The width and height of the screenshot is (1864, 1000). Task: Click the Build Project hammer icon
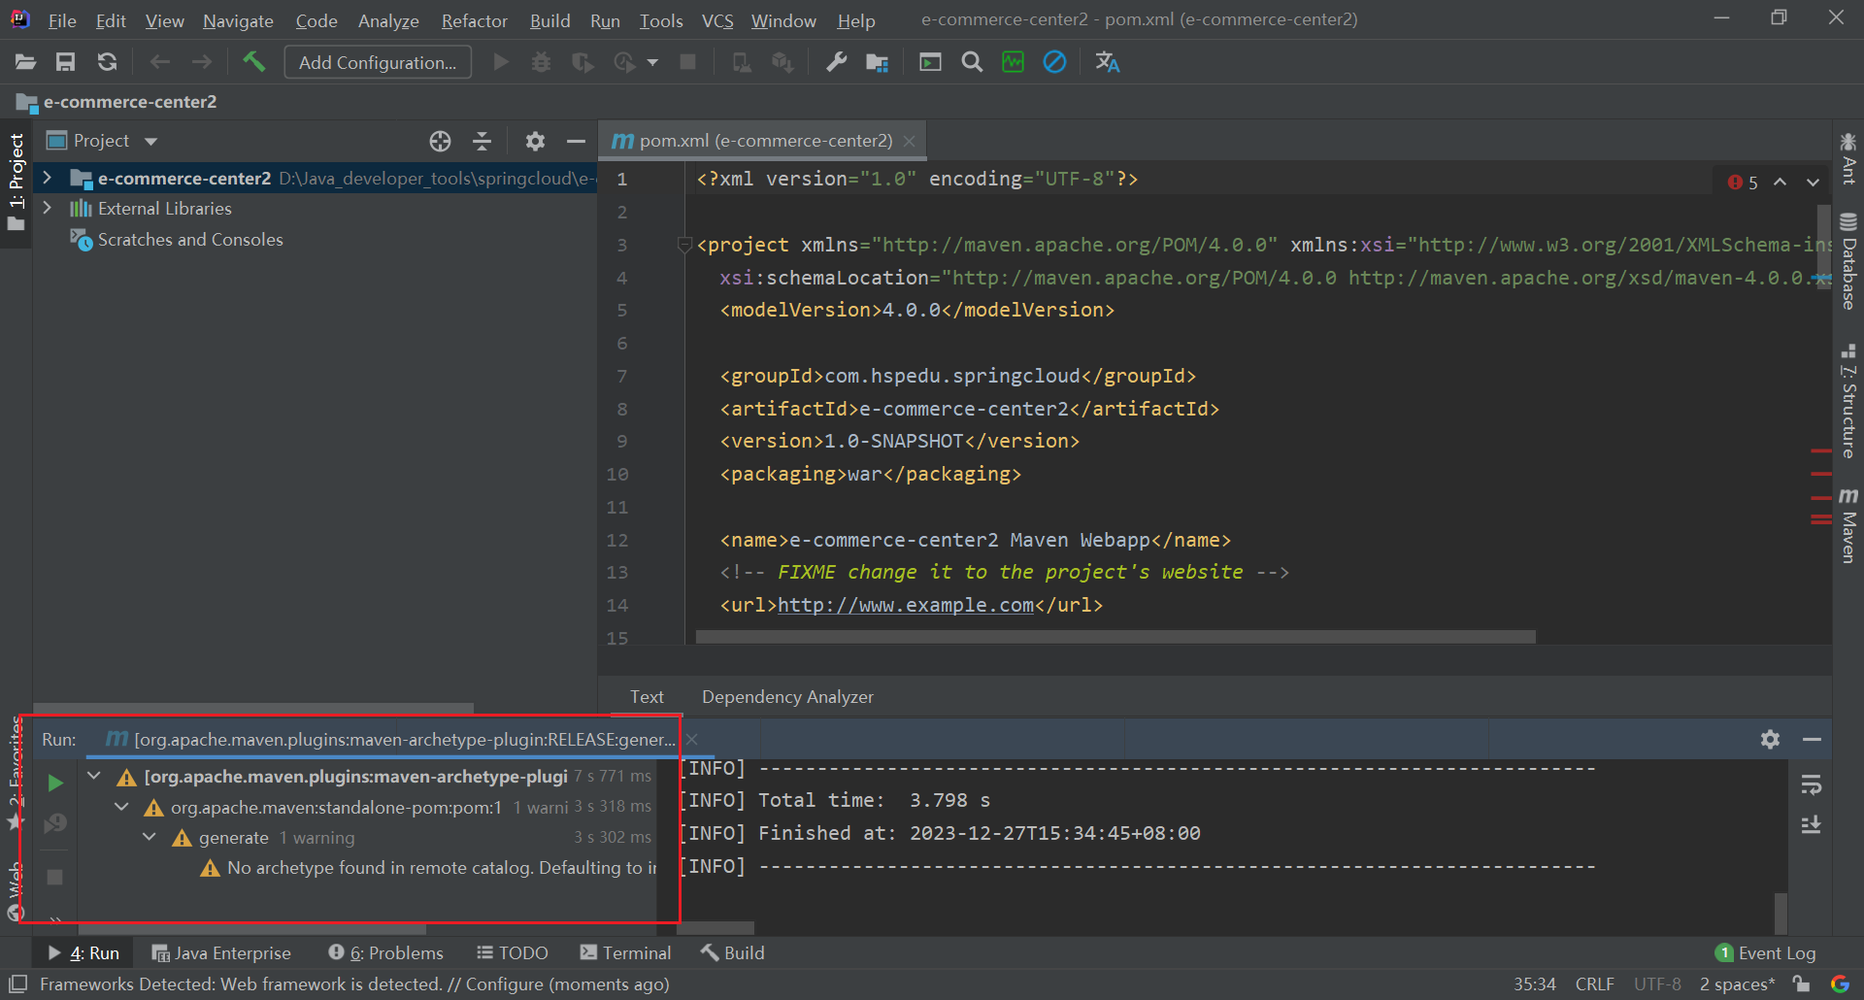click(253, 62)
